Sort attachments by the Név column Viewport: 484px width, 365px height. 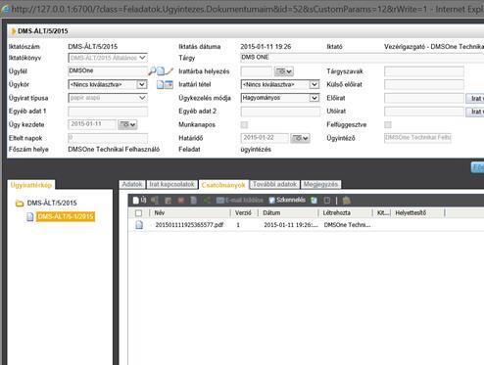(189, 213)
